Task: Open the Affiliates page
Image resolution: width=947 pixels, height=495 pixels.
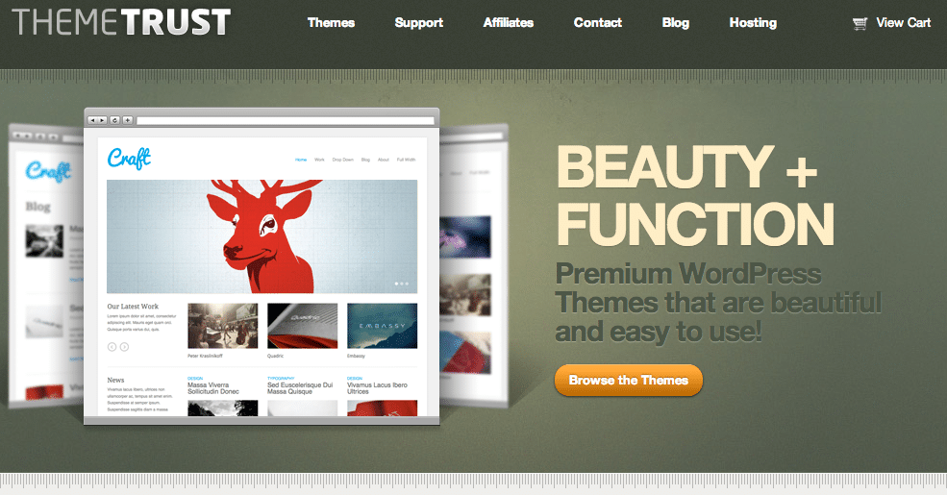Action: click(509, 23)
